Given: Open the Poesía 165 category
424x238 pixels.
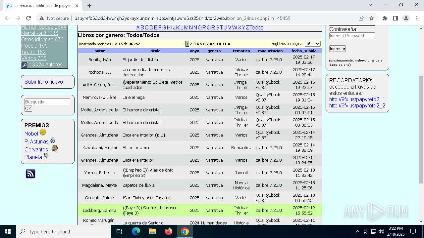Looking at the screenshot, I should pos(34,46).
